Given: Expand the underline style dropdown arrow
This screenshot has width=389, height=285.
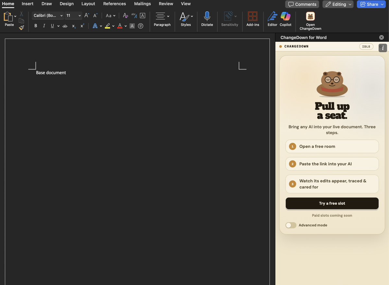Looking at the screenshot, I should (58, 26).
